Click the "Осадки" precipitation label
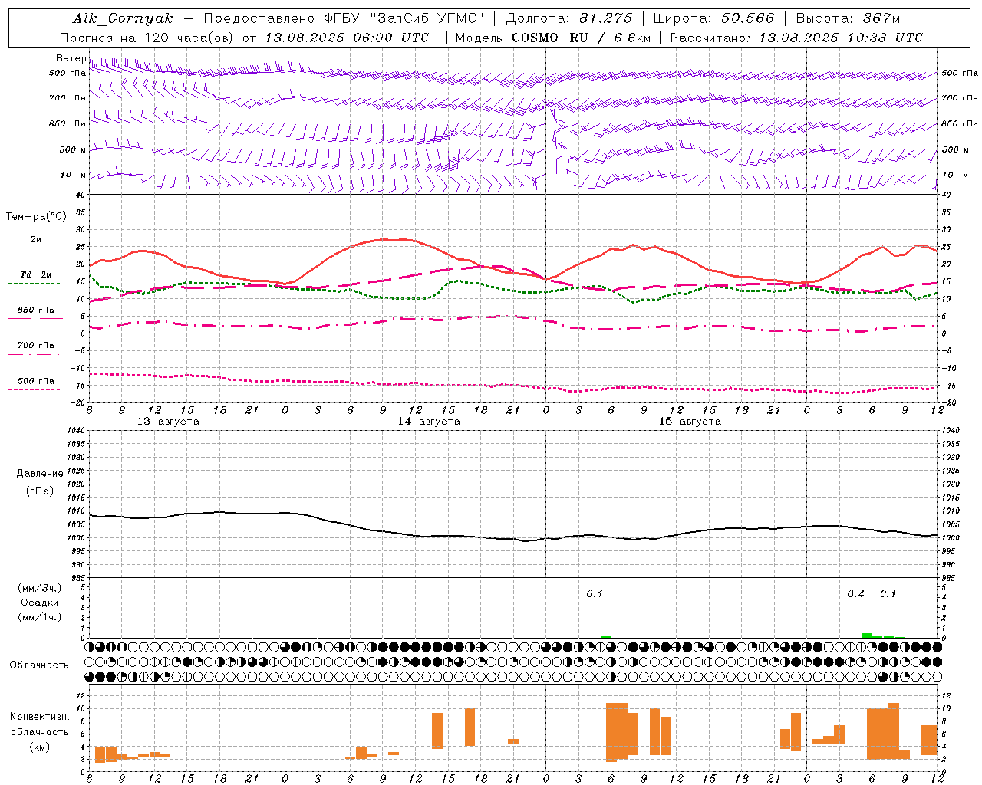Viewport: 982px width, 785px height. click(x=40, y=603)
